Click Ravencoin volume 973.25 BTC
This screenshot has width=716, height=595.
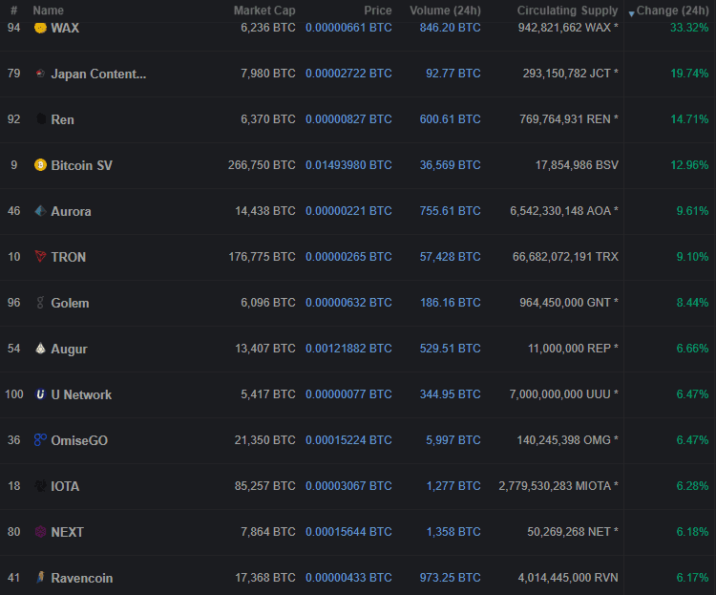[450, 577]
